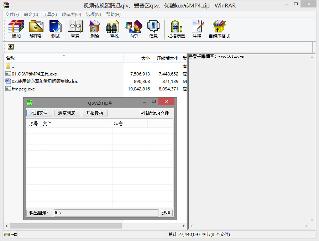Go up one folder level icon
This screenshot has height=241, width=319.
11,47
